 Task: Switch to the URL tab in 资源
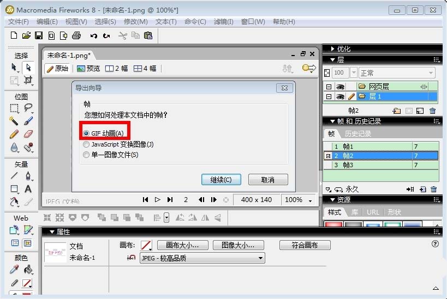(373, 212)
